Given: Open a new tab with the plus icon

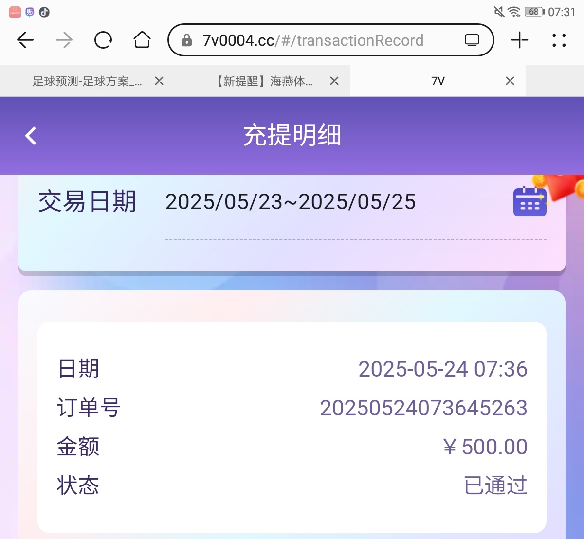Looking at the screenshot, I should 520,40.
